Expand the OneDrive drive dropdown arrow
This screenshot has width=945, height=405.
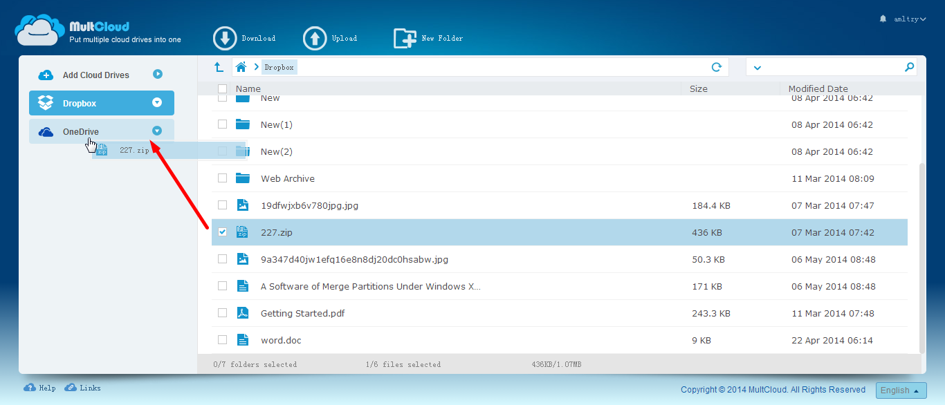157,131
